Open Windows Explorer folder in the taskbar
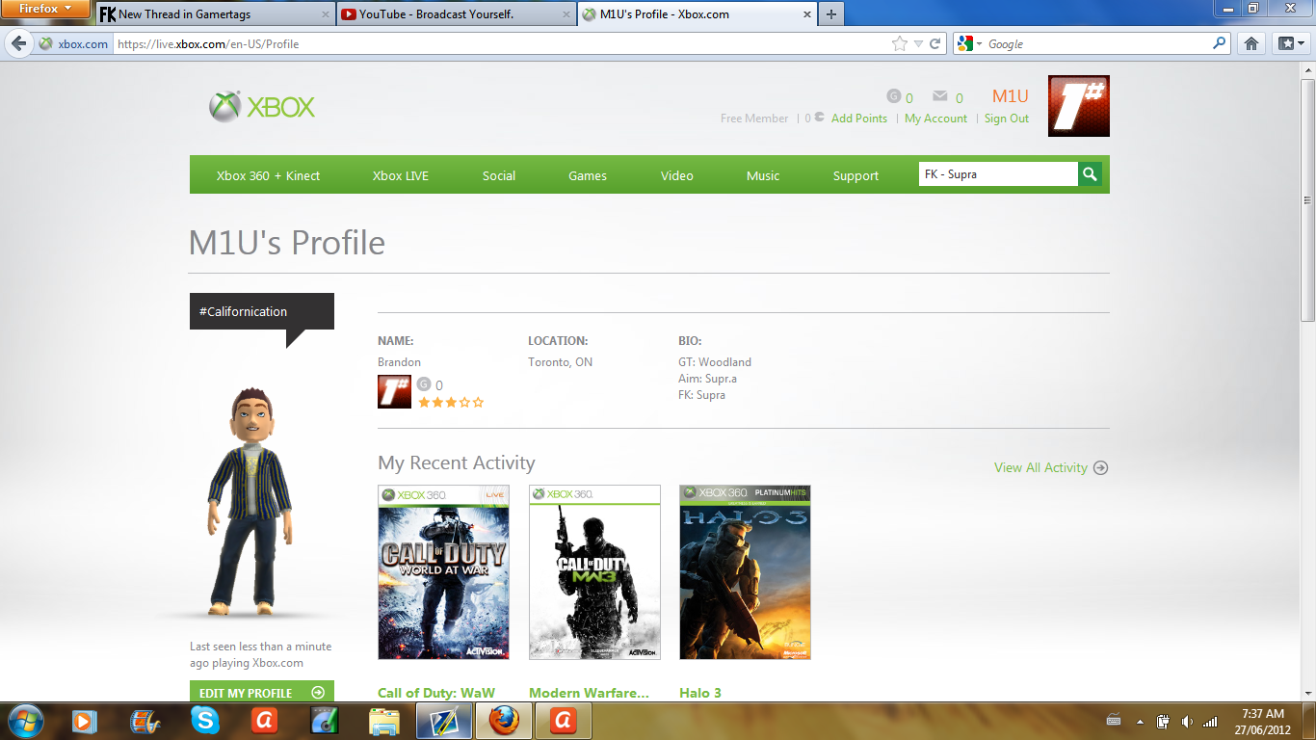1316x740 pixels. [383, 721]
